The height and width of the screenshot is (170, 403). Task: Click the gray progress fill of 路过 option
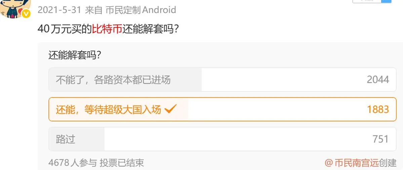click(77, 139)
